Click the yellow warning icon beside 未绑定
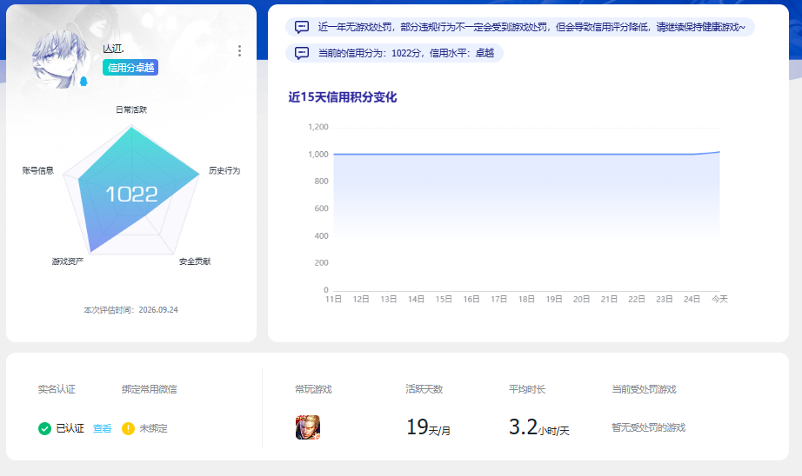 128,428
